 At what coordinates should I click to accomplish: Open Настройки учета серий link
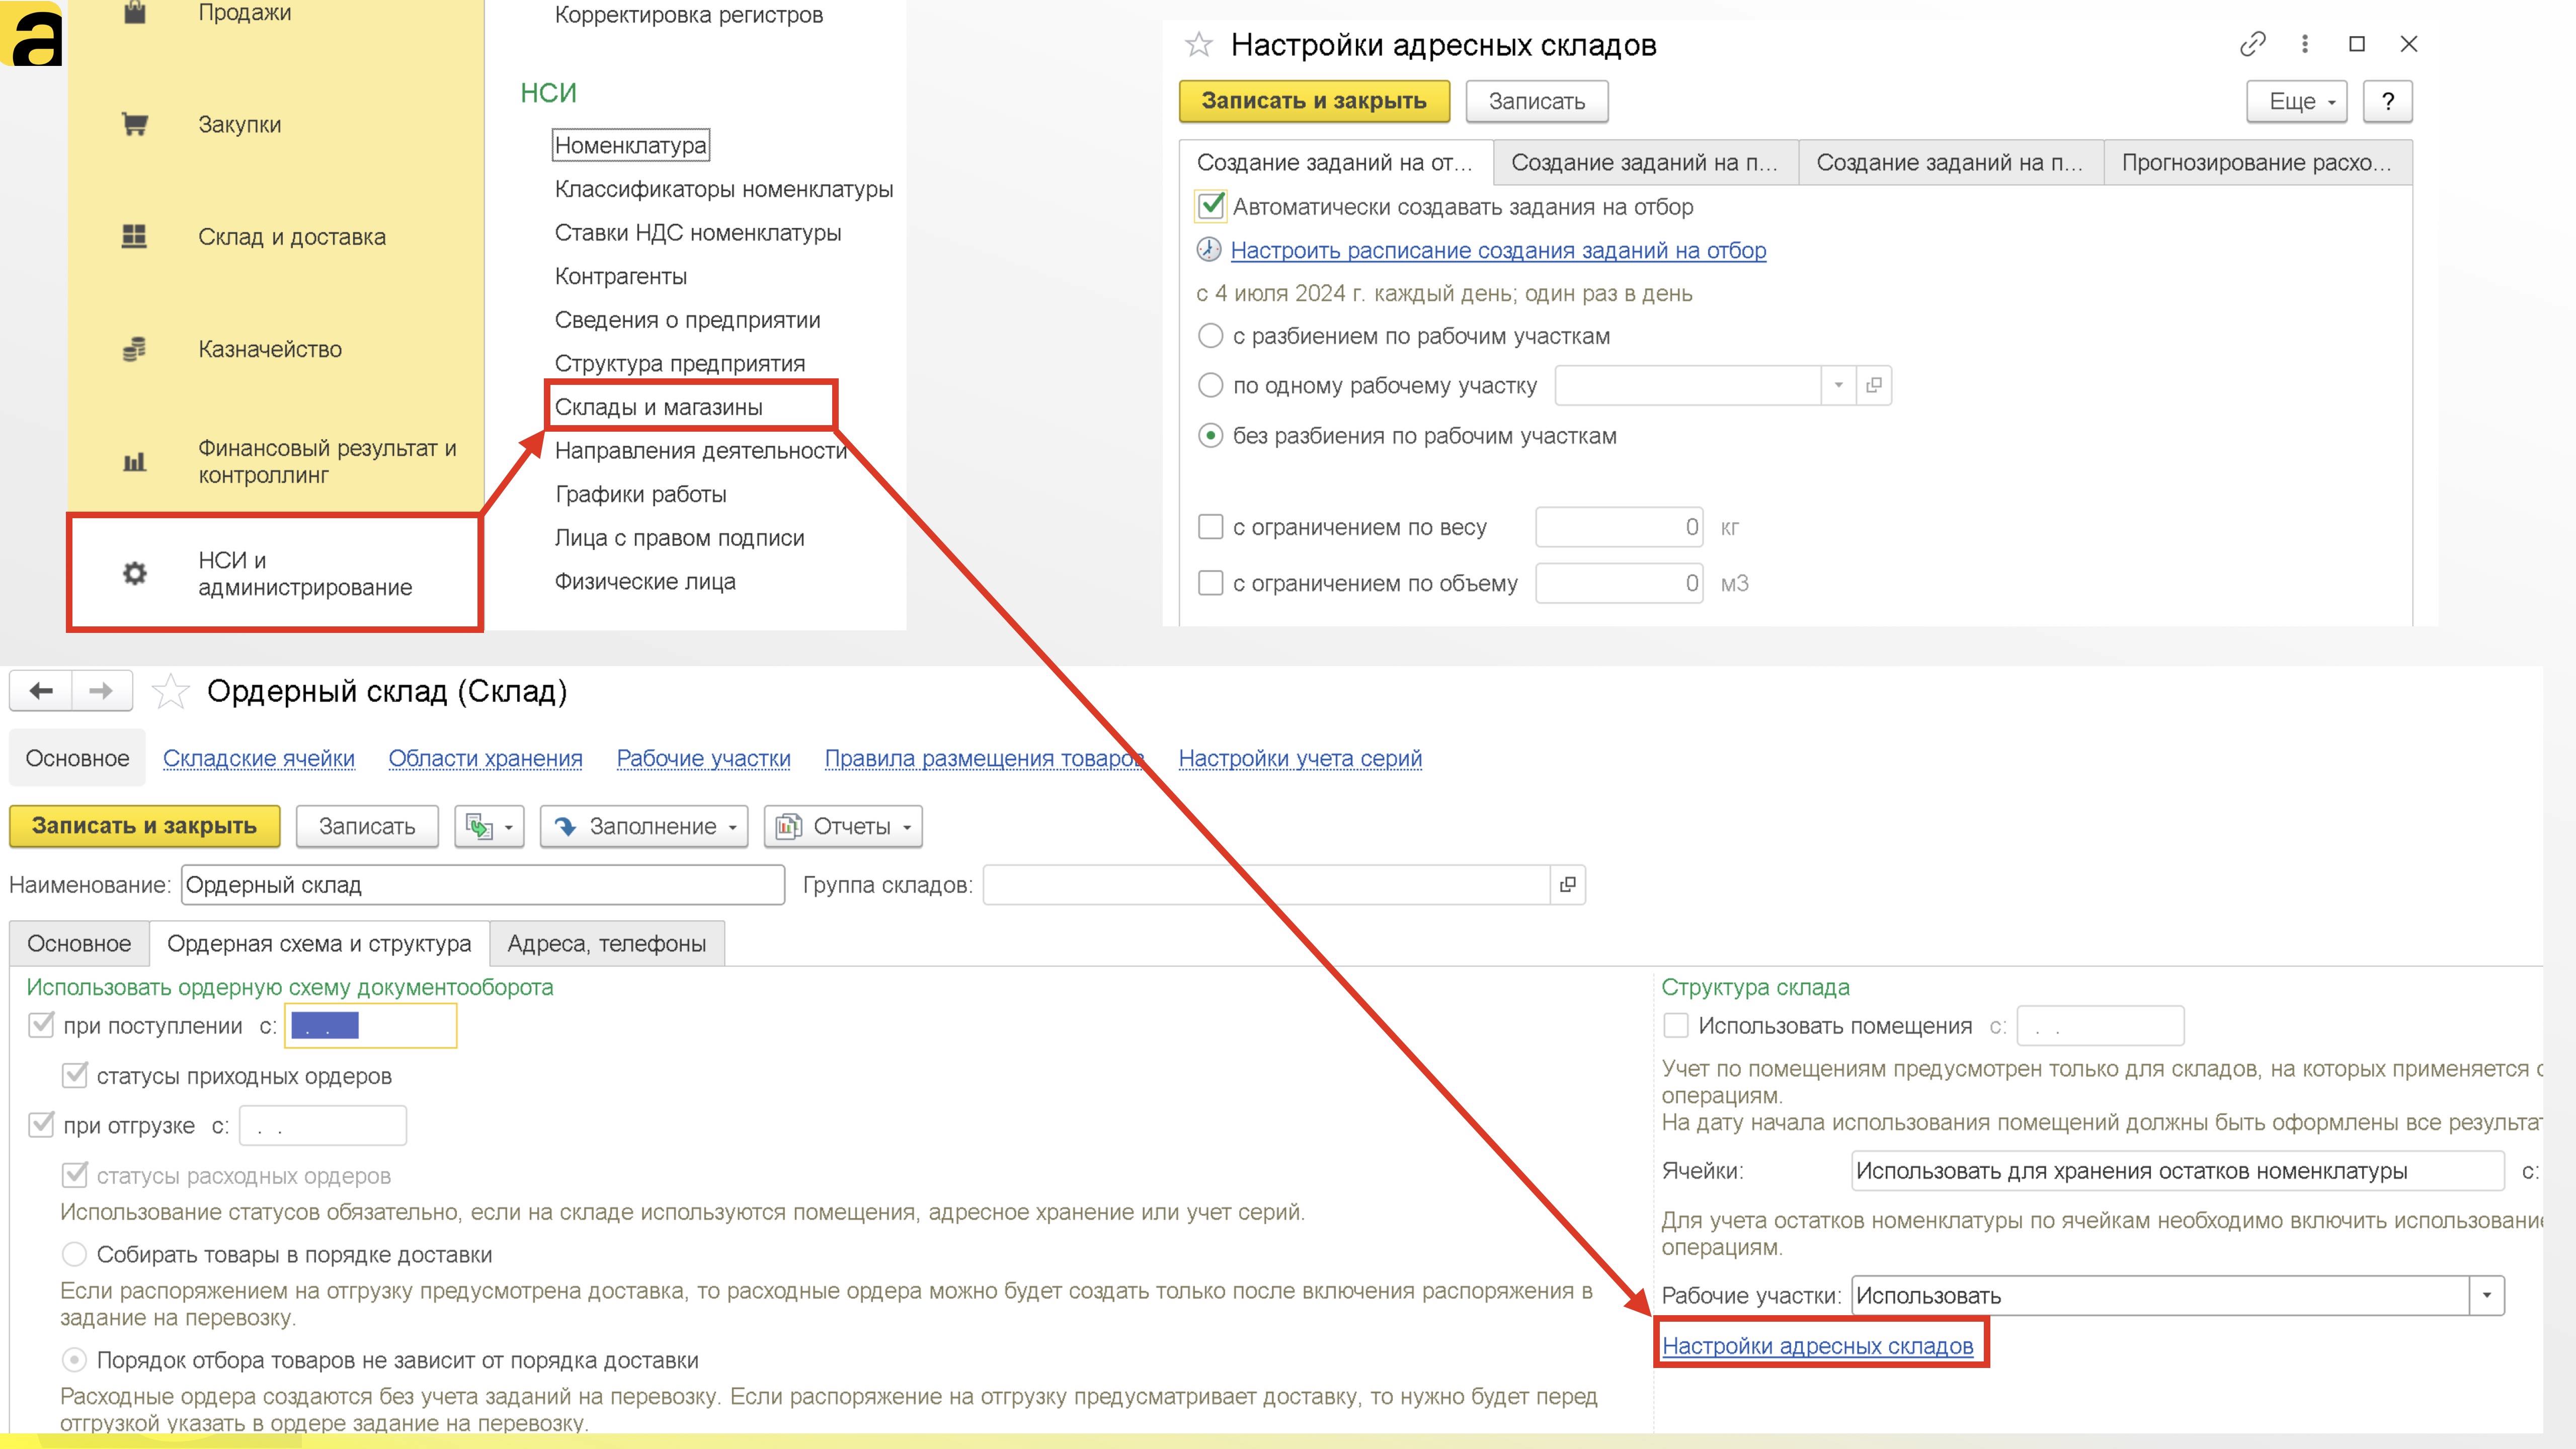1300,758
